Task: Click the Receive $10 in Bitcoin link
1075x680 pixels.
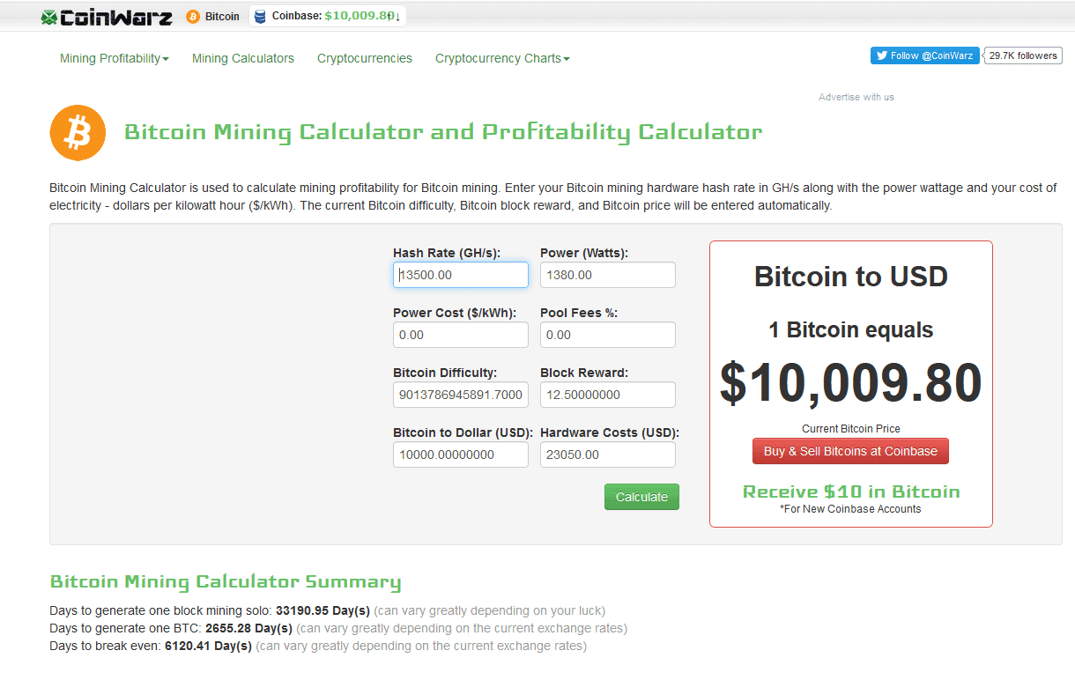Action: coord(851,492)
